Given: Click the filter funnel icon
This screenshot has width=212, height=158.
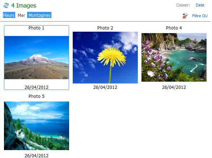Looking at the screenshot, I should pyautogui.click(x=185, y=16).
